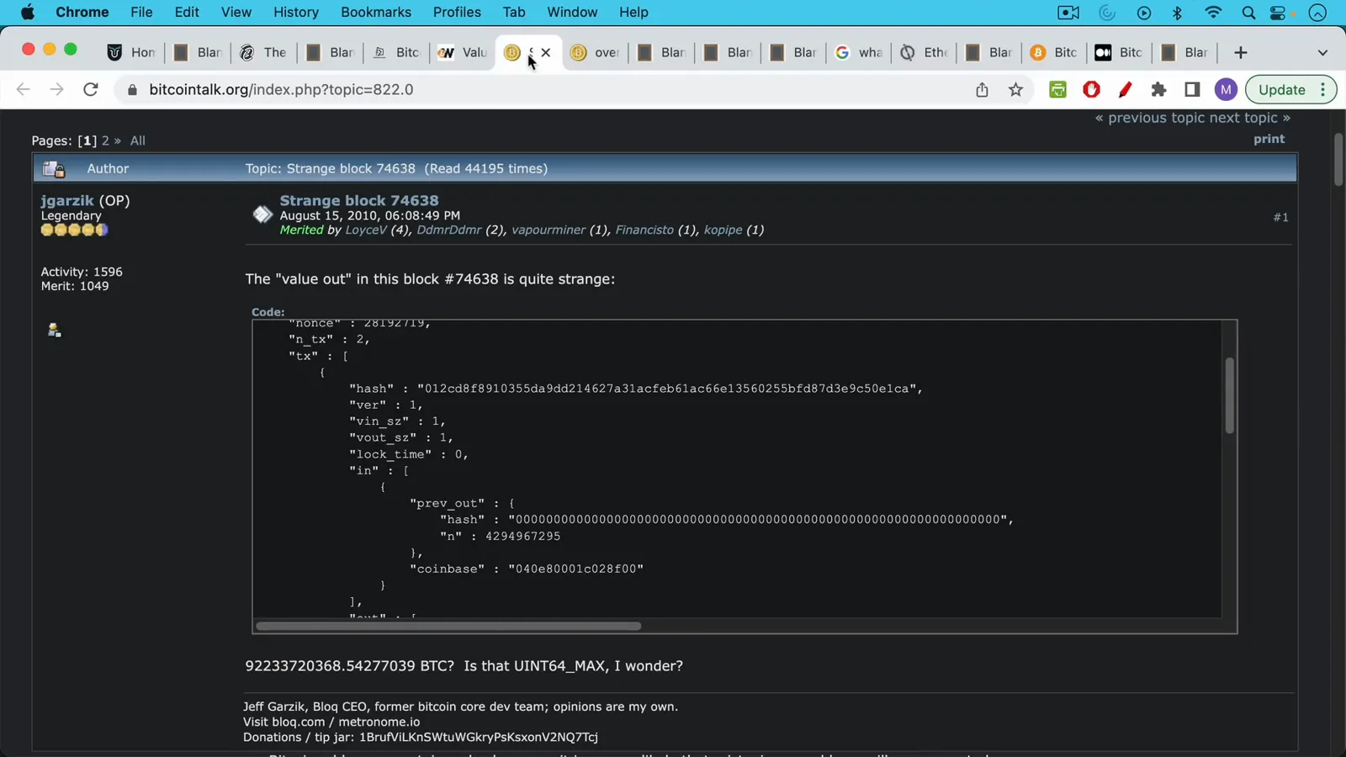Open the share page icon
This screenshot has width=1346, height=757.
[982, 89]
